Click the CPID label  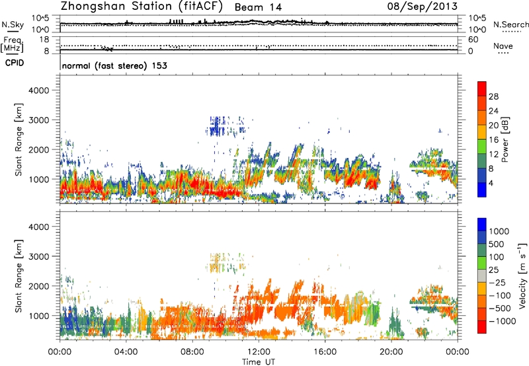[15, 63]
